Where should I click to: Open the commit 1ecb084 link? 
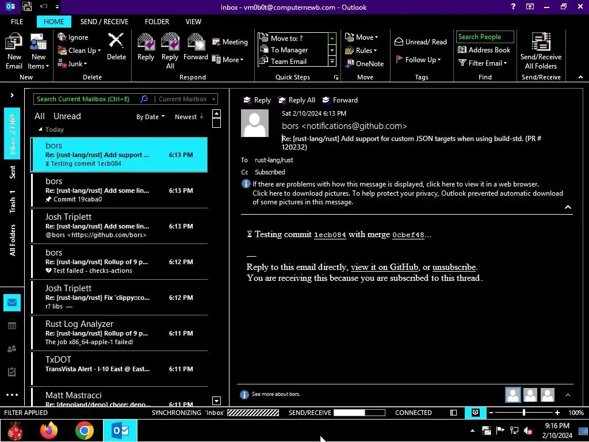click(x=330, y=235)
